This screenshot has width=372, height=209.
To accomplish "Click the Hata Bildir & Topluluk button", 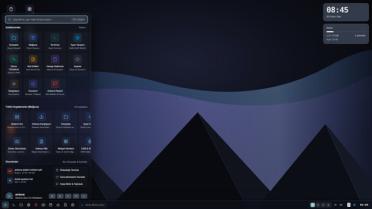I will click(70, 184).
